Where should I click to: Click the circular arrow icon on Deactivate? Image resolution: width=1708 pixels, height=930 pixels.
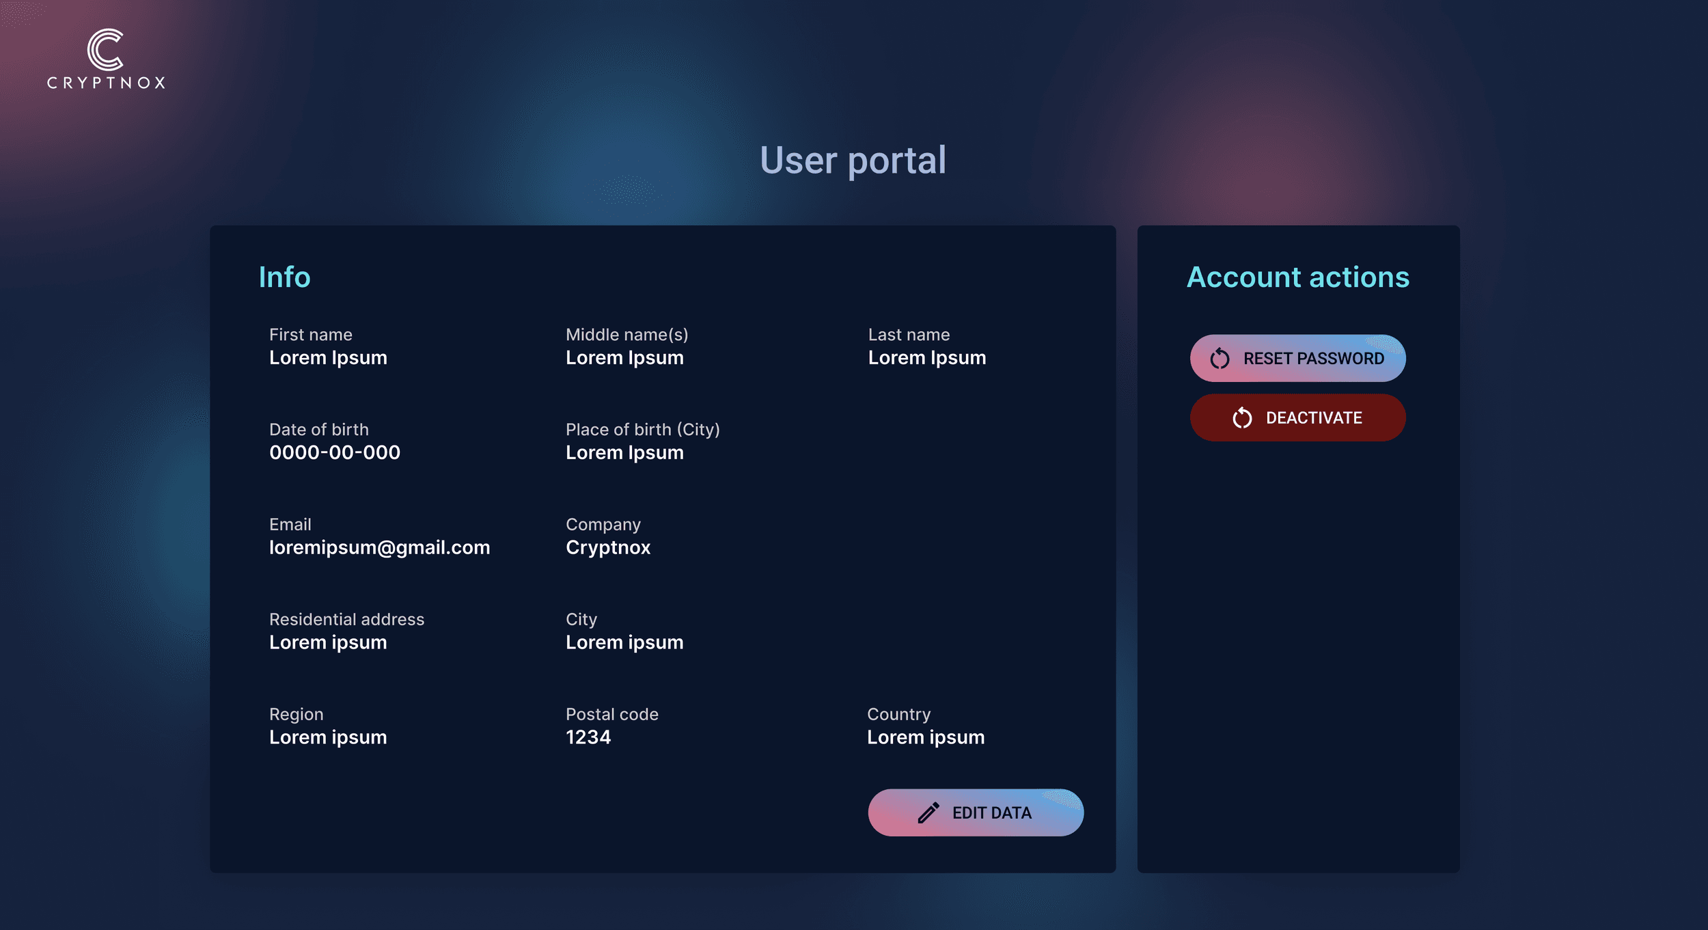[x=1242, y=418]
